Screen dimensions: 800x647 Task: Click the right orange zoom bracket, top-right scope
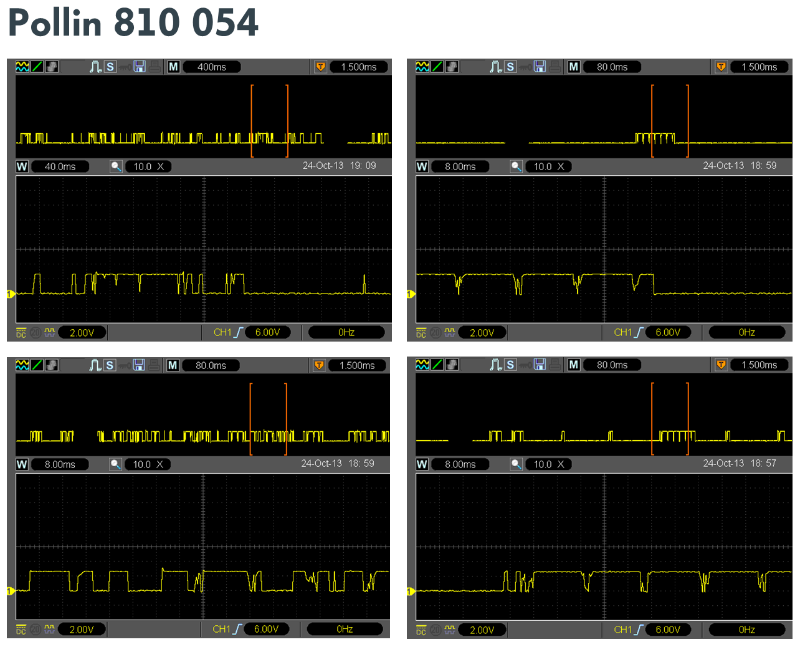pos(687,121)
